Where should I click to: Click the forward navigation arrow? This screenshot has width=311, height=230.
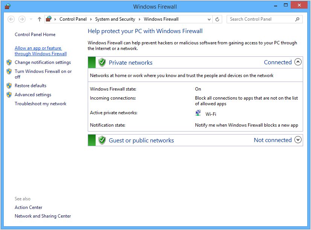tap(22, 19)
